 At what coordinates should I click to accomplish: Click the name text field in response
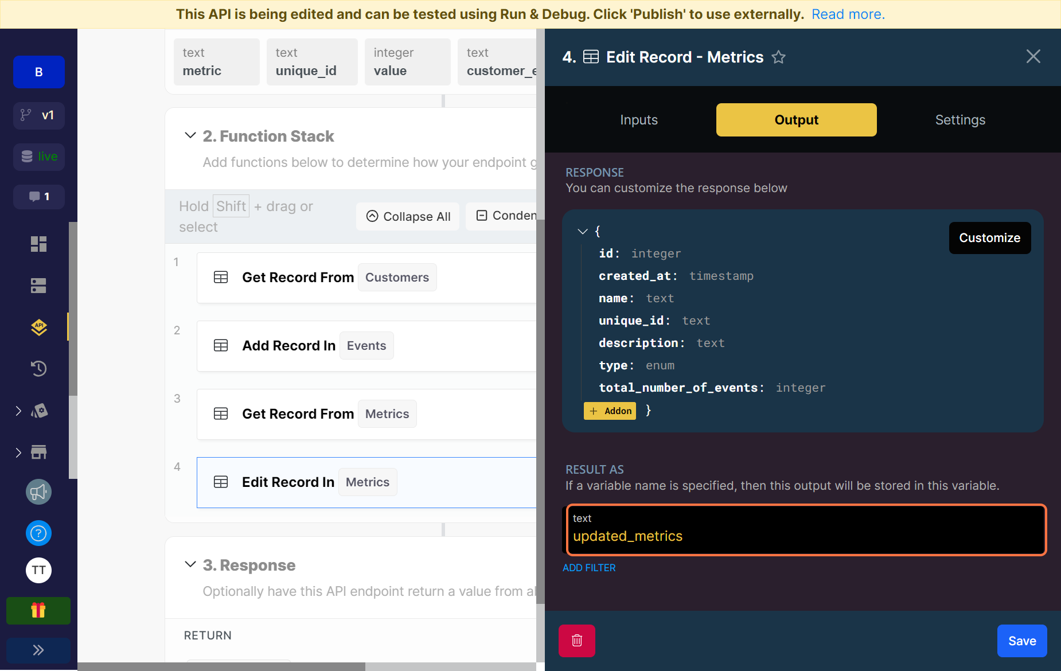(637, 298)
